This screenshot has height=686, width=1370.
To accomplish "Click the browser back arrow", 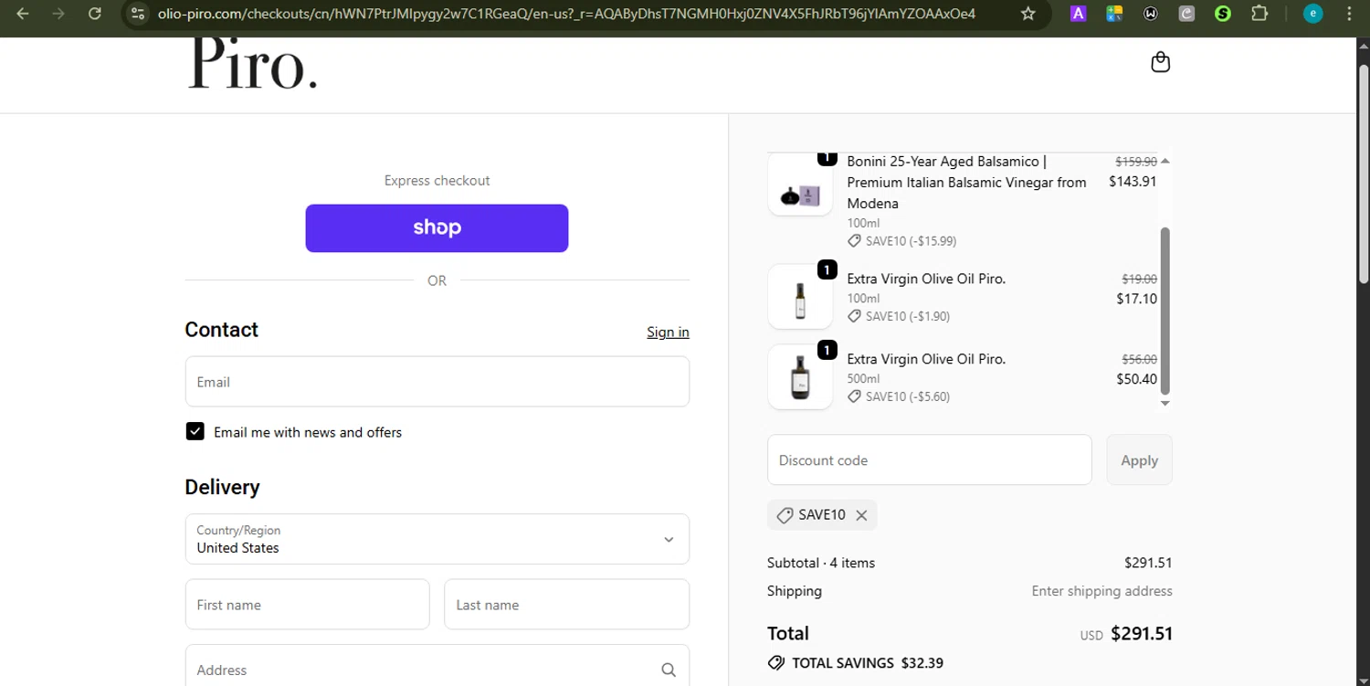I will (x=23, y=14).
